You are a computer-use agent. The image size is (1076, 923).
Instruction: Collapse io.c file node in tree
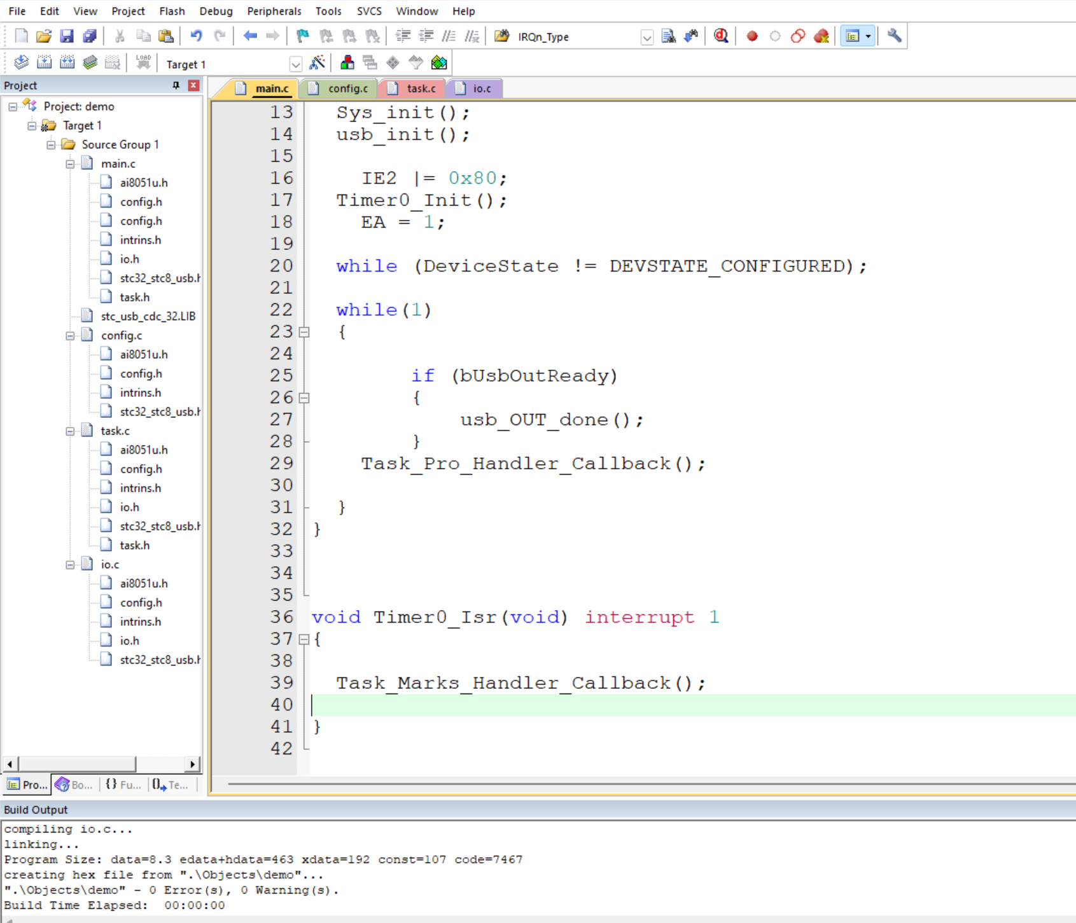coord(70,564)
